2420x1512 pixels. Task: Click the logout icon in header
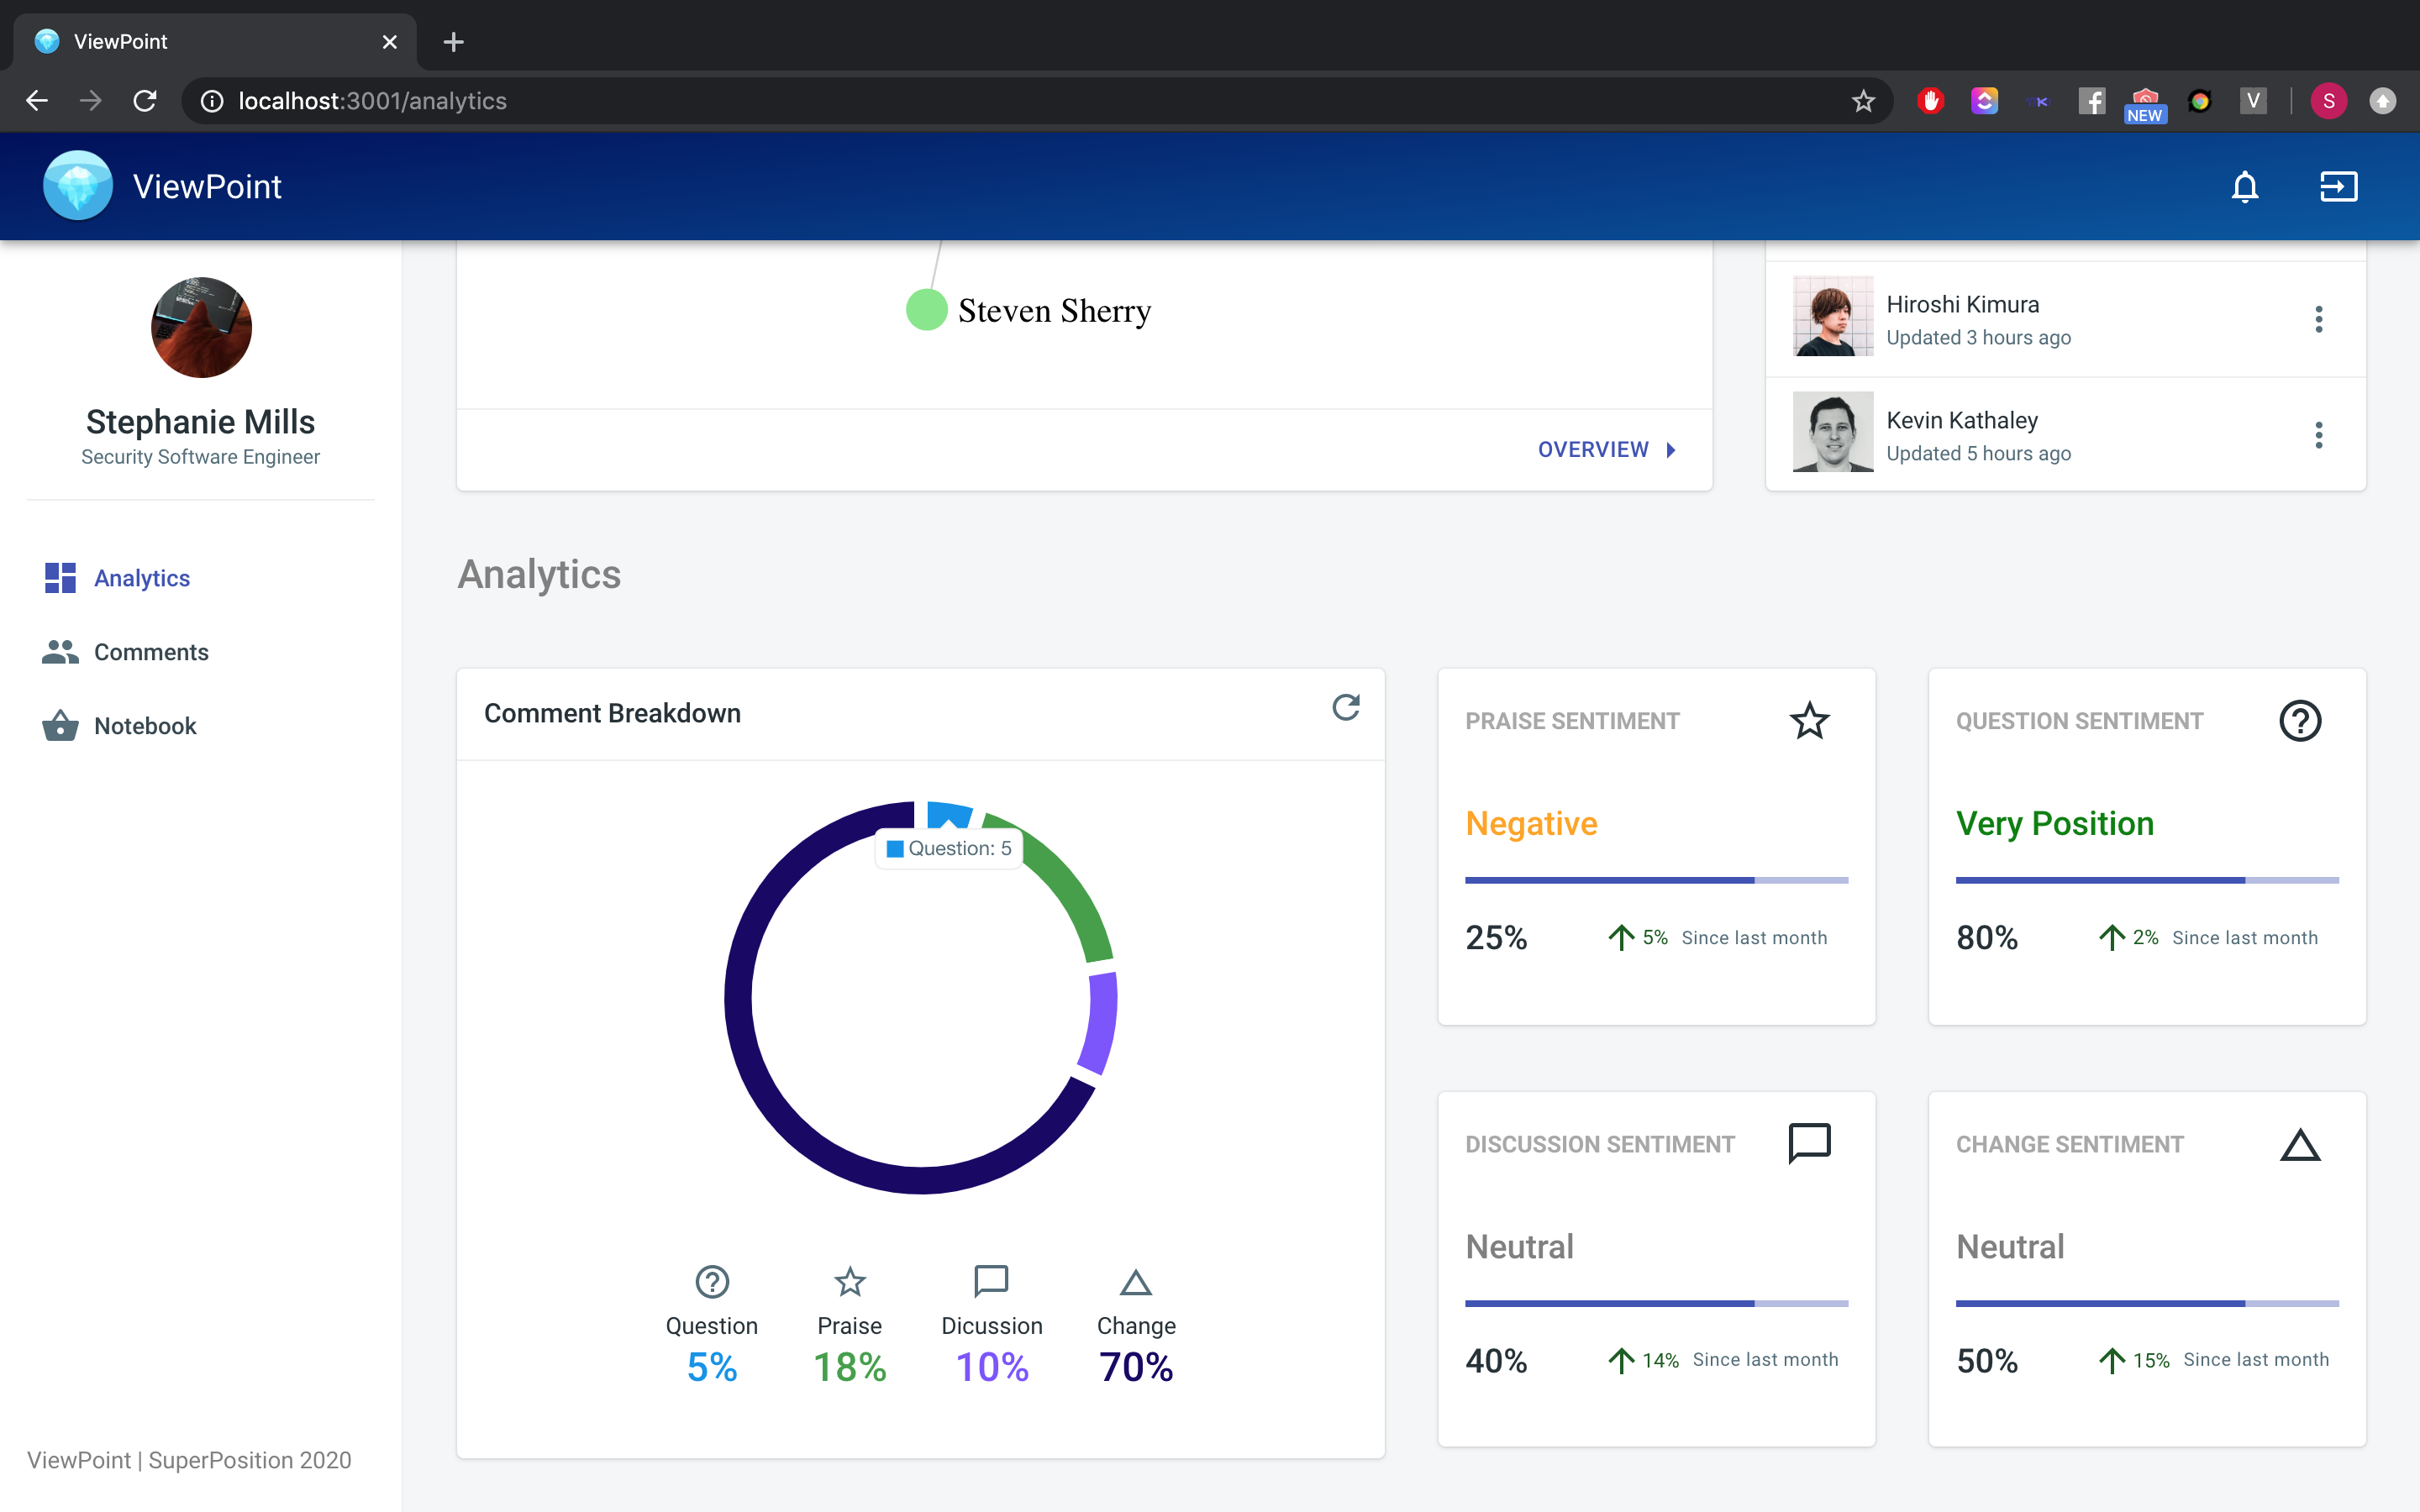click(2338, 187)
